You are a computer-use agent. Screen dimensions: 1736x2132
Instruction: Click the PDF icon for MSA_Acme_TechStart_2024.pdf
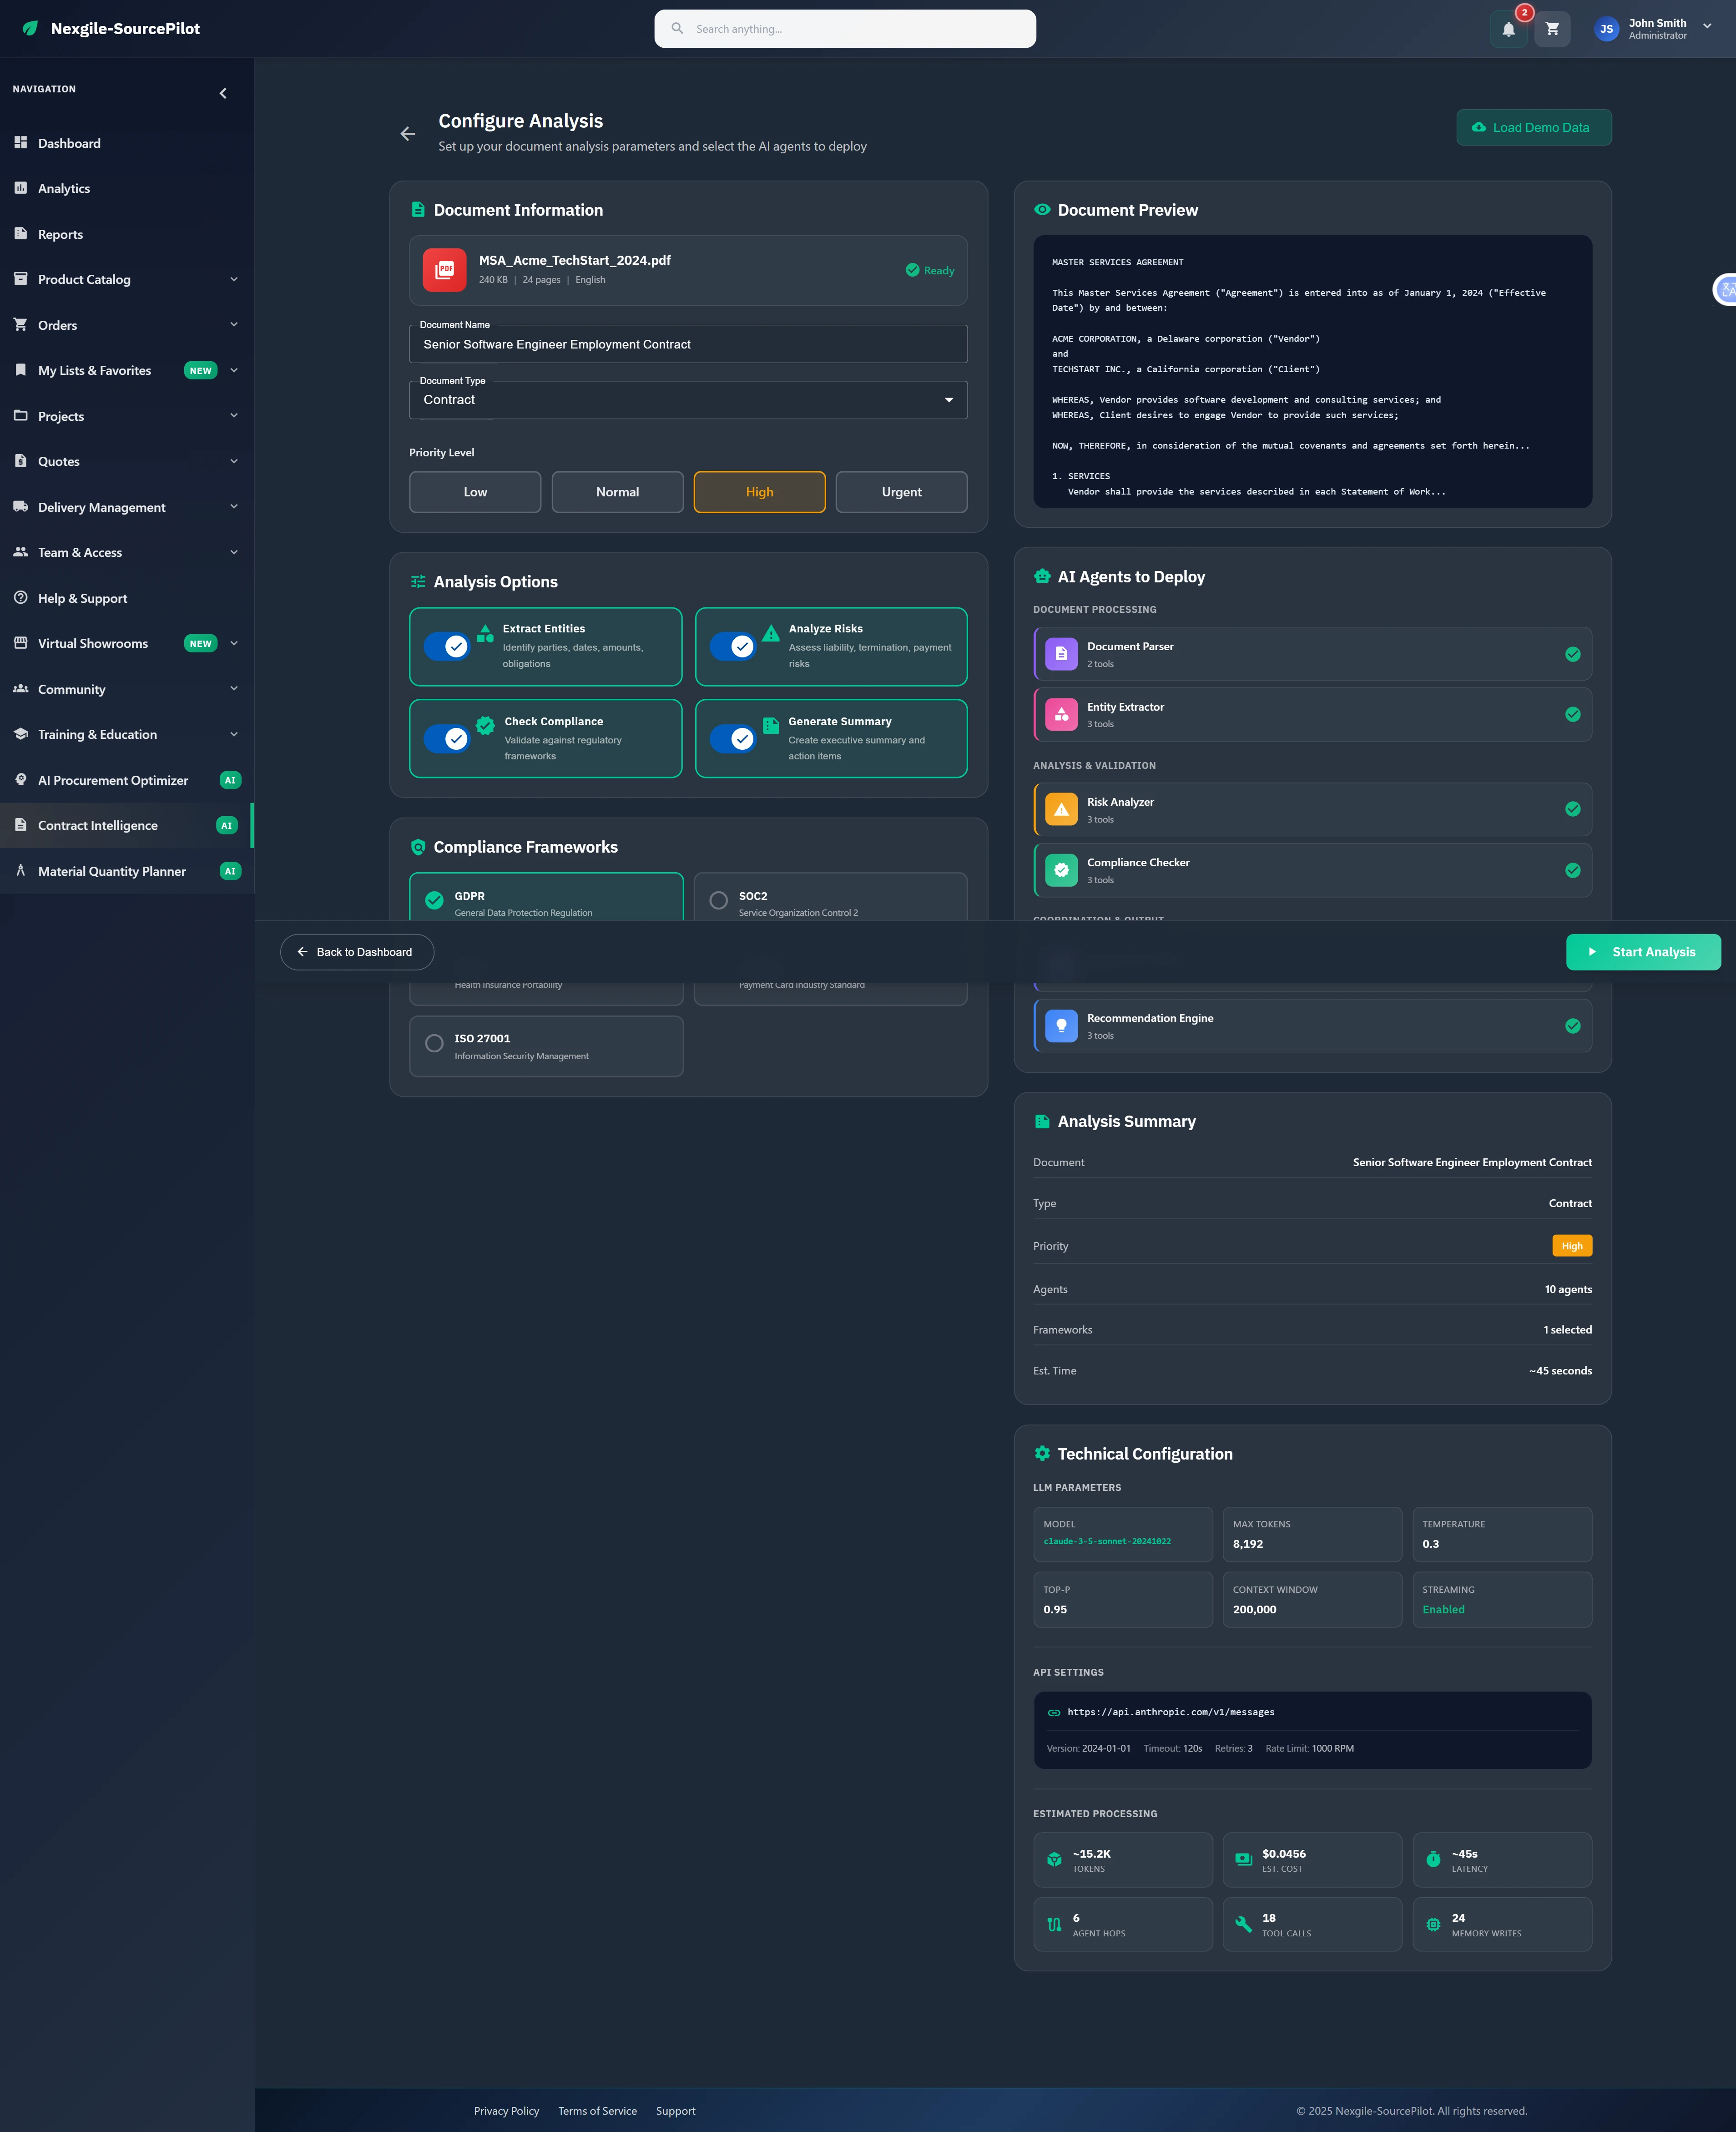pyautogui.click(x=444, y=269)
